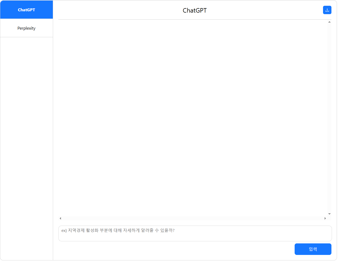Choose Perplexity from the sidebar menu
This screenshot has height=262, width=338.
coord(26,28)
